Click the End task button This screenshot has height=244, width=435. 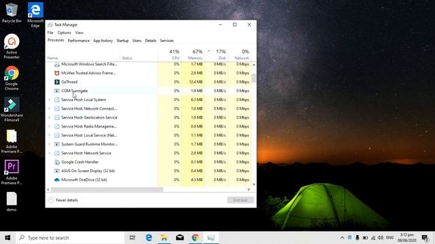240,200
